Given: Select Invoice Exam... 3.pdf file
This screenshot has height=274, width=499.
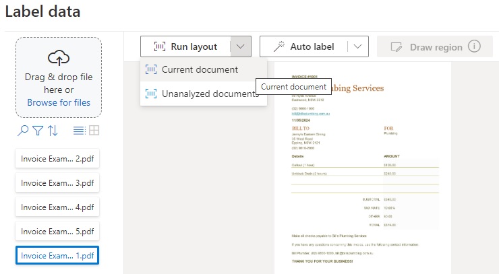Looking at the screenshot, I should (x=57, y=182).
